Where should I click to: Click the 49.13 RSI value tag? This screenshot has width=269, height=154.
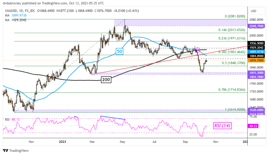click(x=256, y=126)
